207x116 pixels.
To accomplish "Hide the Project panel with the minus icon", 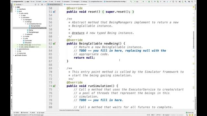I will (x=45, y=5).
